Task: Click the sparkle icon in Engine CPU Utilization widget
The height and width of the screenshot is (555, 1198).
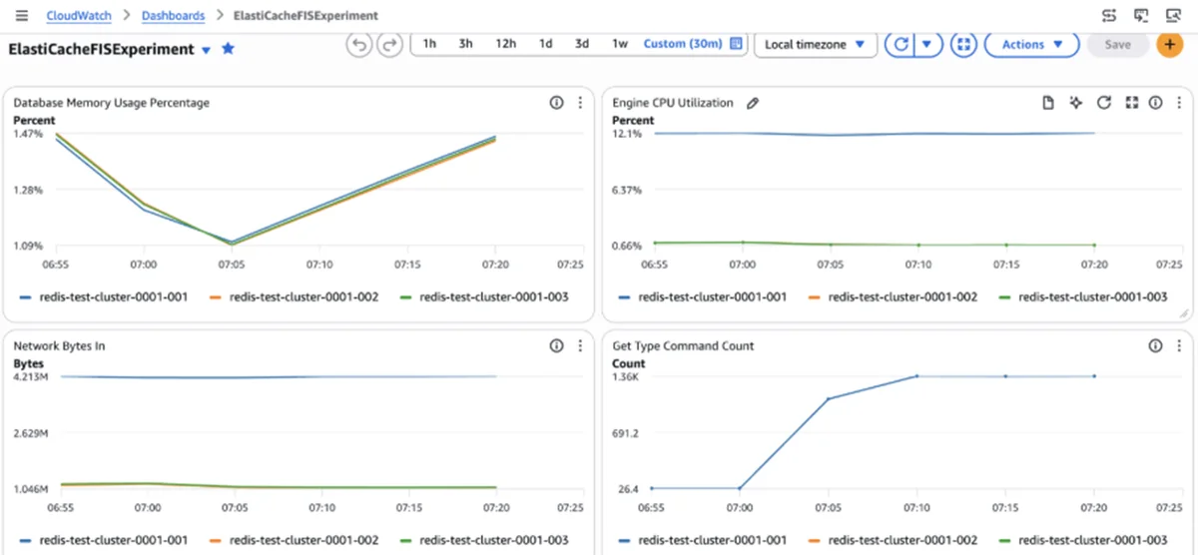Action: (1075, 103)
